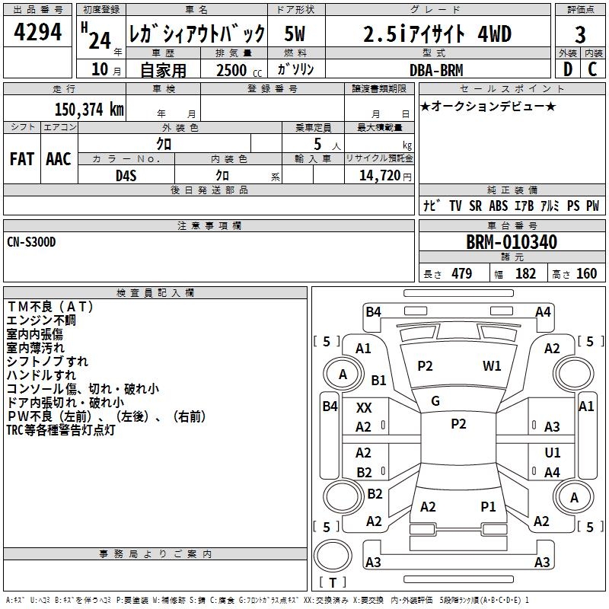The image size is (609, 609).
Task: Select car name レガシィアウトバック
Action: (196, 33)
